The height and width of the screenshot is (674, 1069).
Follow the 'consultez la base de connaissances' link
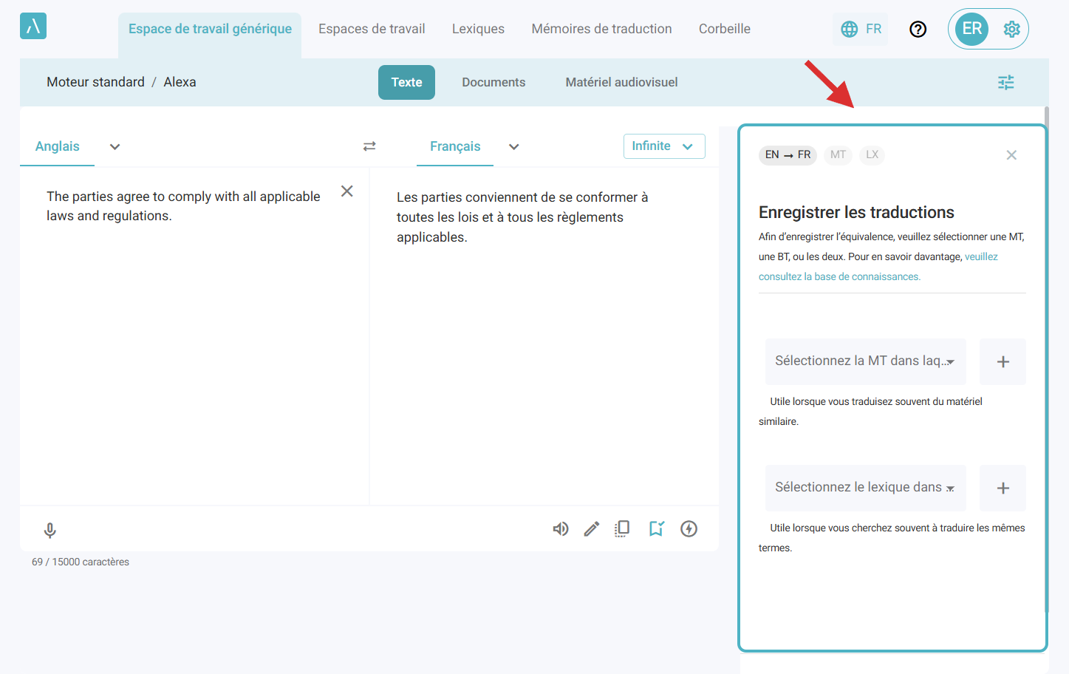pyautogui.click(x=839, y=276)
